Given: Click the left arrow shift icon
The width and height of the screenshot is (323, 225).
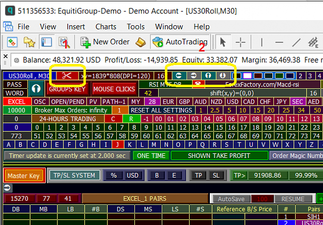Looking at the screenshot, I should point(179,76).
